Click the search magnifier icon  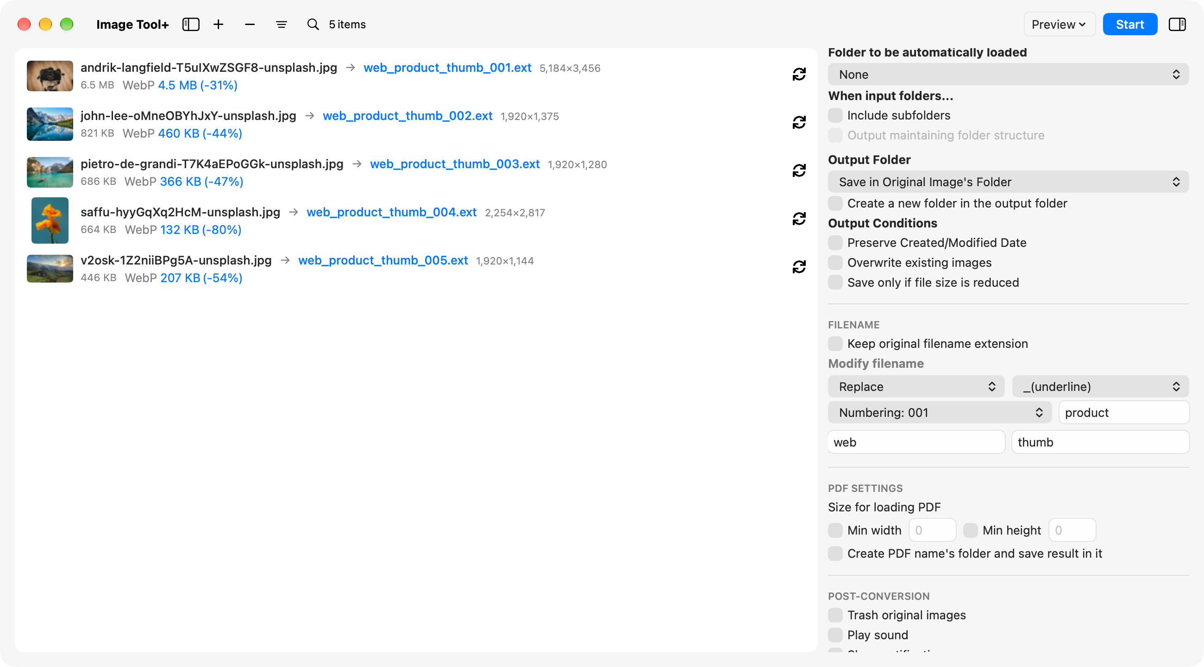313,24
